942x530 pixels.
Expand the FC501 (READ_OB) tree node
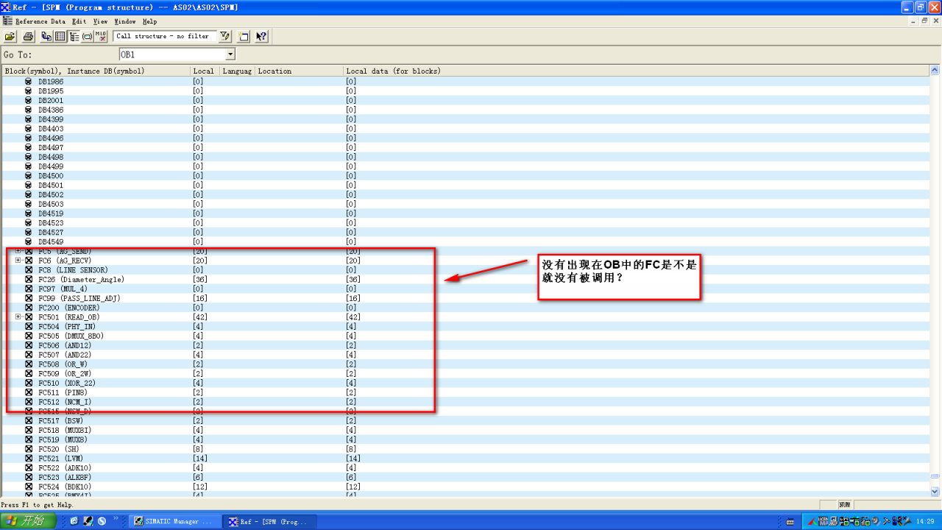18,317
